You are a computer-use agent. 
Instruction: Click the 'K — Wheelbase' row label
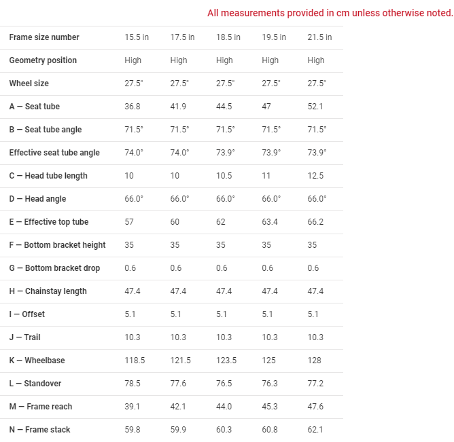click(x=37, y=361)
